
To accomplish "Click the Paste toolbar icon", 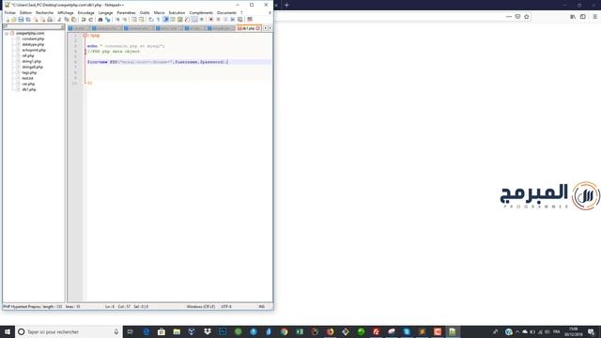I will coord(74,19).
